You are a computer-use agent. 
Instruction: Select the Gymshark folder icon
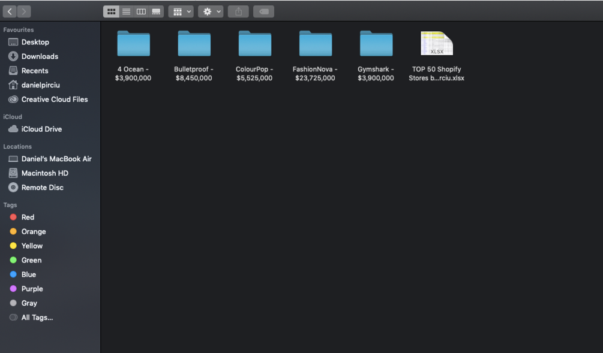point(376,43)
